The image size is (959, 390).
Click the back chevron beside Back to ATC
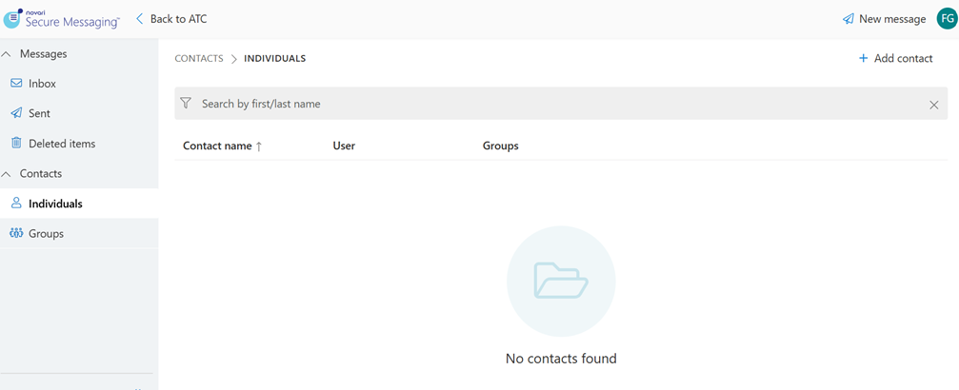(x=139, y=19)
